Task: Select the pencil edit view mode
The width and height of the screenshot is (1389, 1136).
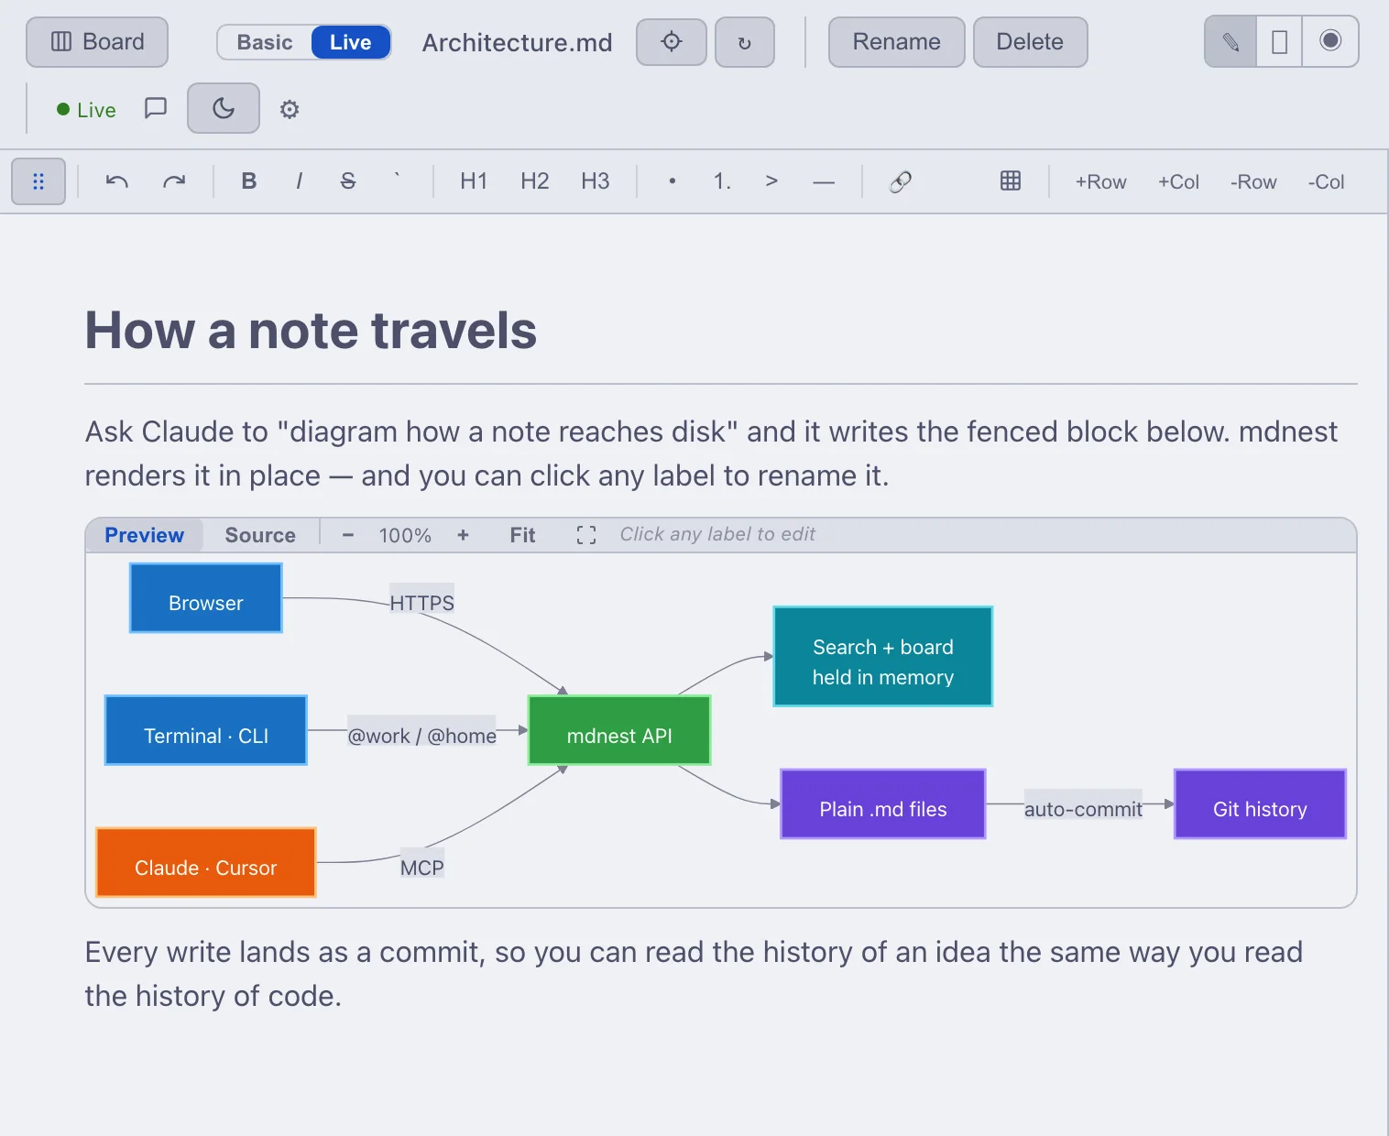Action: click(1230, 42)
